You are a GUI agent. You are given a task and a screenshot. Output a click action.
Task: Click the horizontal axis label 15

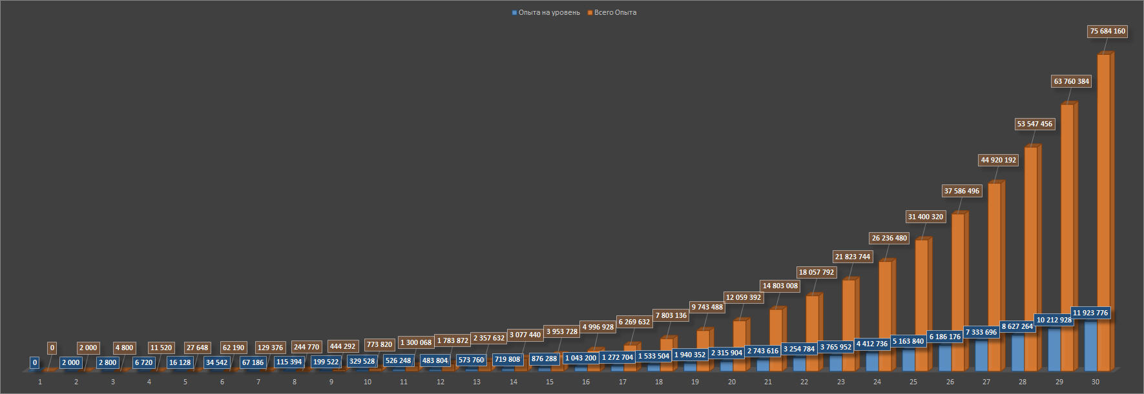(550, 382)
